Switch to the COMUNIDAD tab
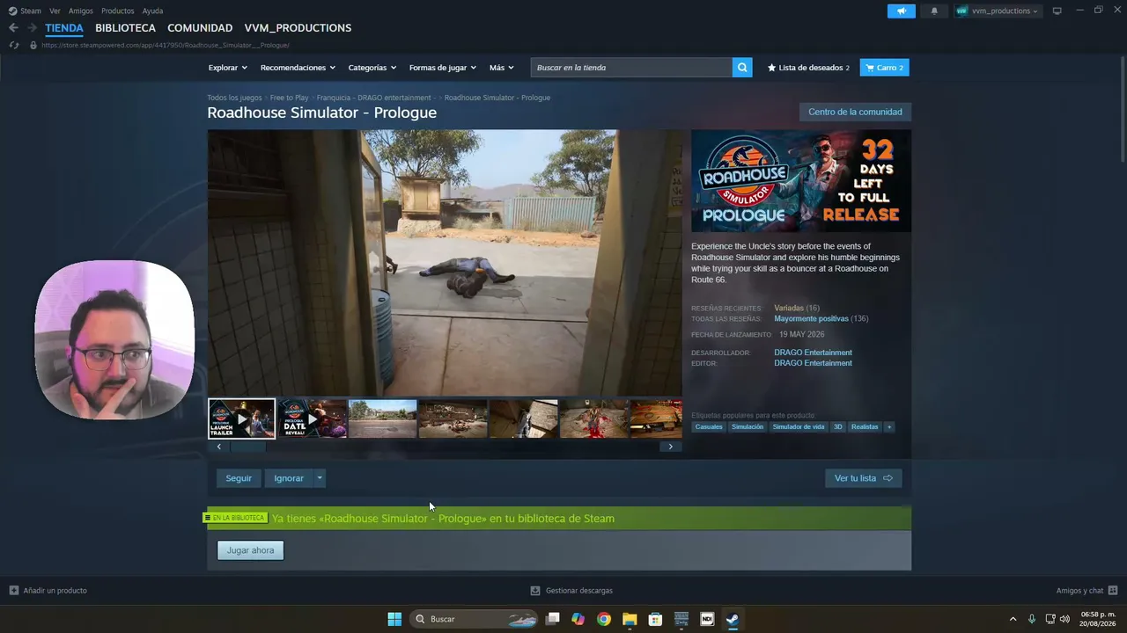 pyautogui.click(x=200, y=28)
